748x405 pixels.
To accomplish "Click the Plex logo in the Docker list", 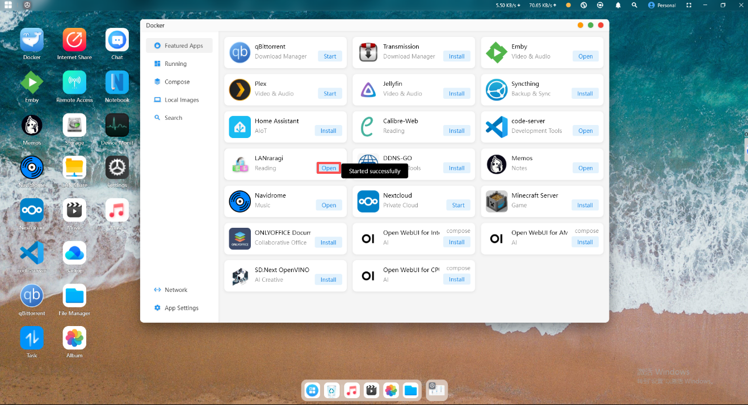I will pos(240,90).
